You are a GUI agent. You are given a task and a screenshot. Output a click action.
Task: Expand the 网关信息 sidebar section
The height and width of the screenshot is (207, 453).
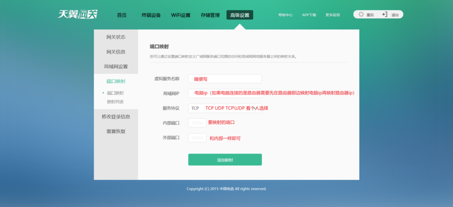coord(116,52)
